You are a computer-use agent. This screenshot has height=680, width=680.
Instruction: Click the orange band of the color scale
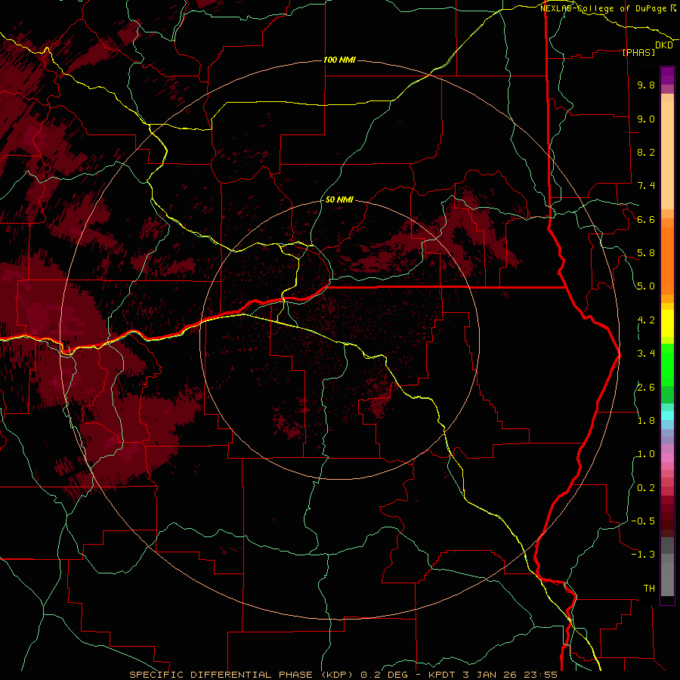pos(667,260)
